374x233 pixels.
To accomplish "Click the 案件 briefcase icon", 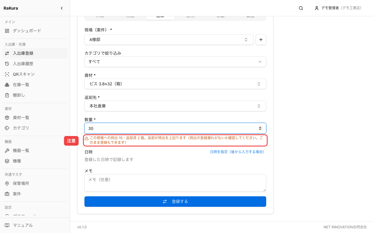I will coord(7,194).
